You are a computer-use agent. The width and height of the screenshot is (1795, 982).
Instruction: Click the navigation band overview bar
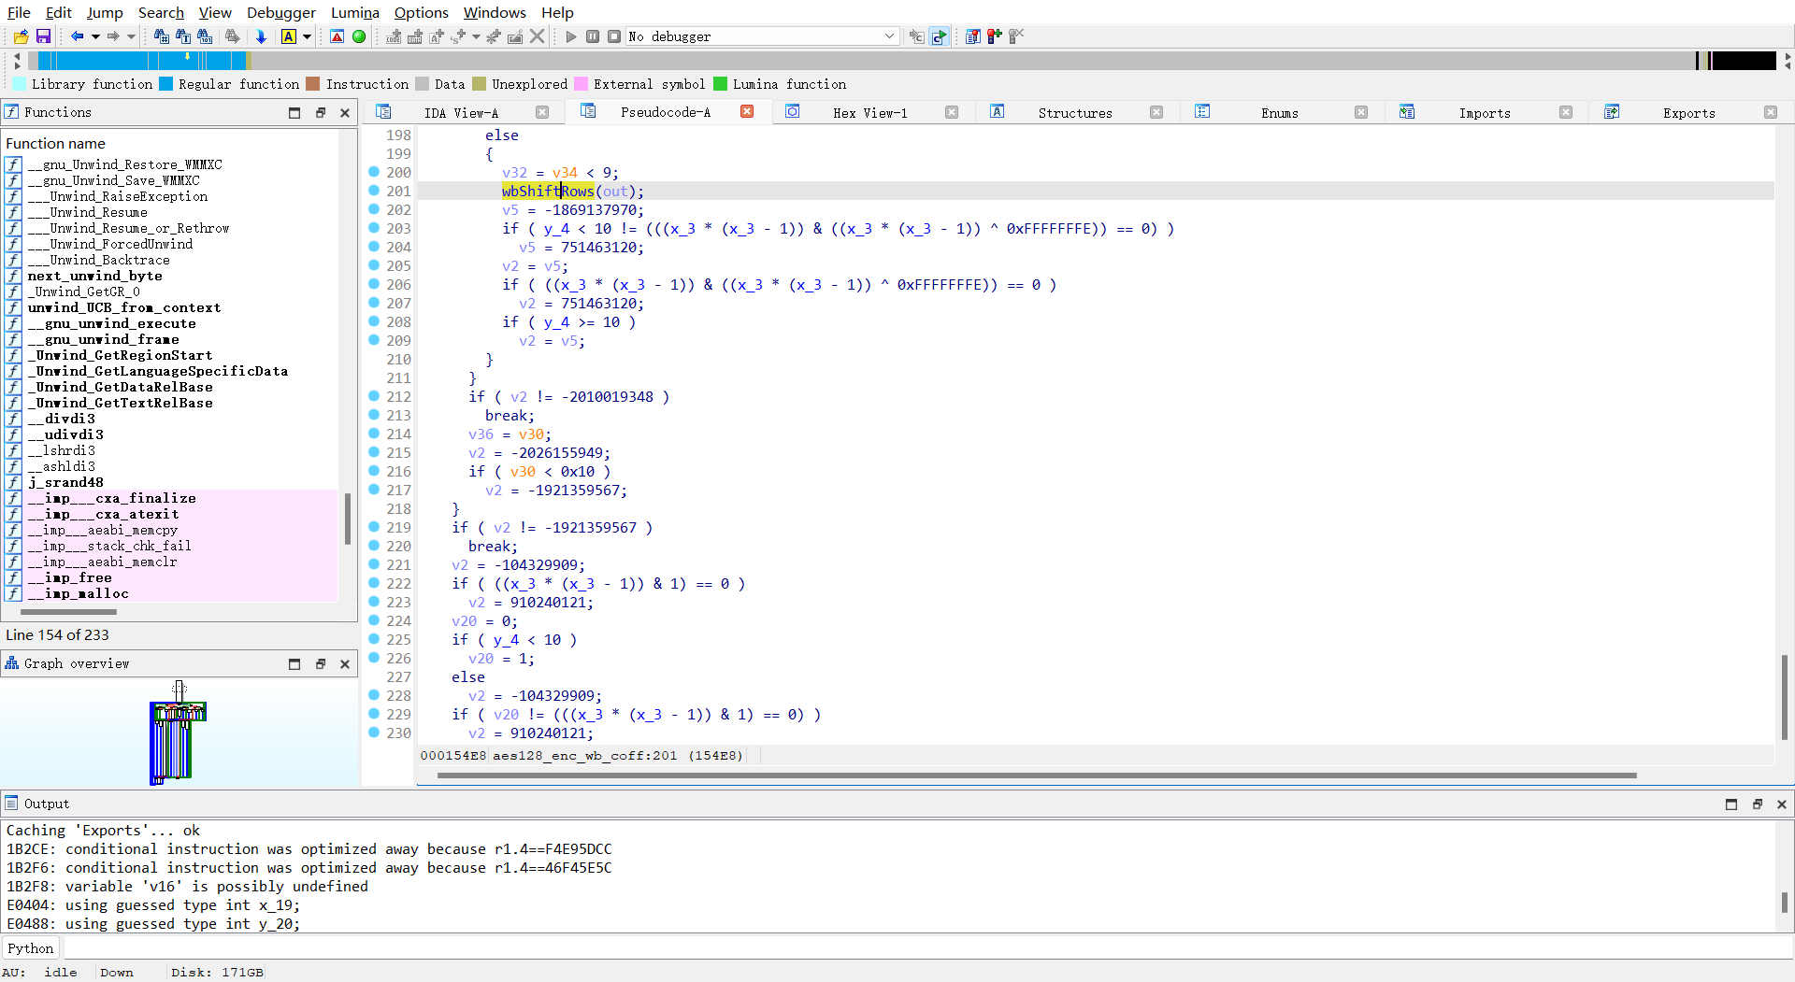pyautogui.click(x=902, y=61)
